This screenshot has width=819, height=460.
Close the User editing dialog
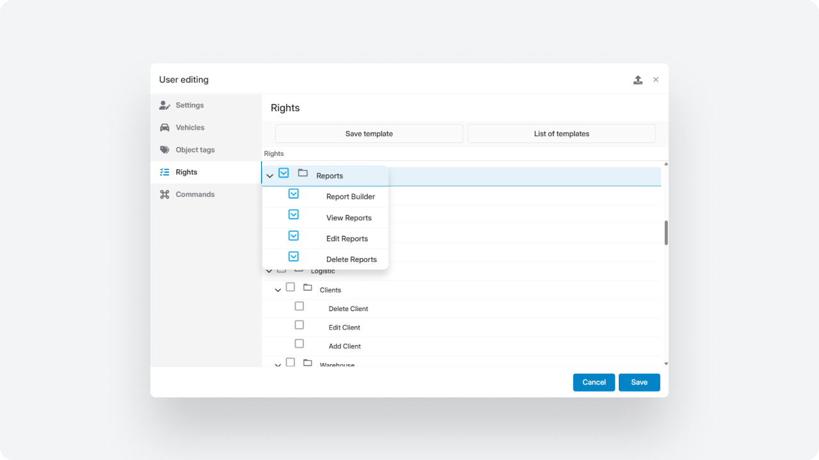pos(656,80)
